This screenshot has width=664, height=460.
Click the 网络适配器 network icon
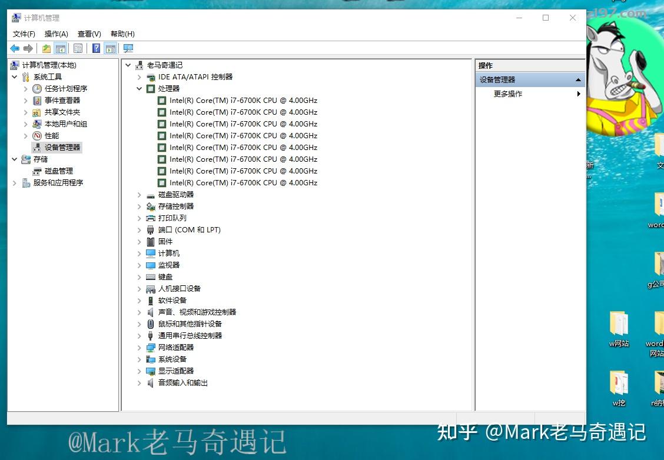tap(150, 348)
